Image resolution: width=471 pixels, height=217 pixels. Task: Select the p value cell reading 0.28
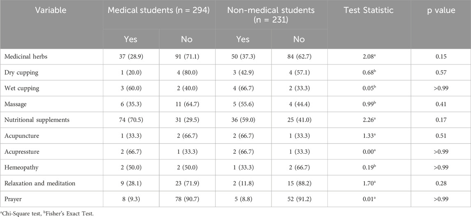point(441,183)
